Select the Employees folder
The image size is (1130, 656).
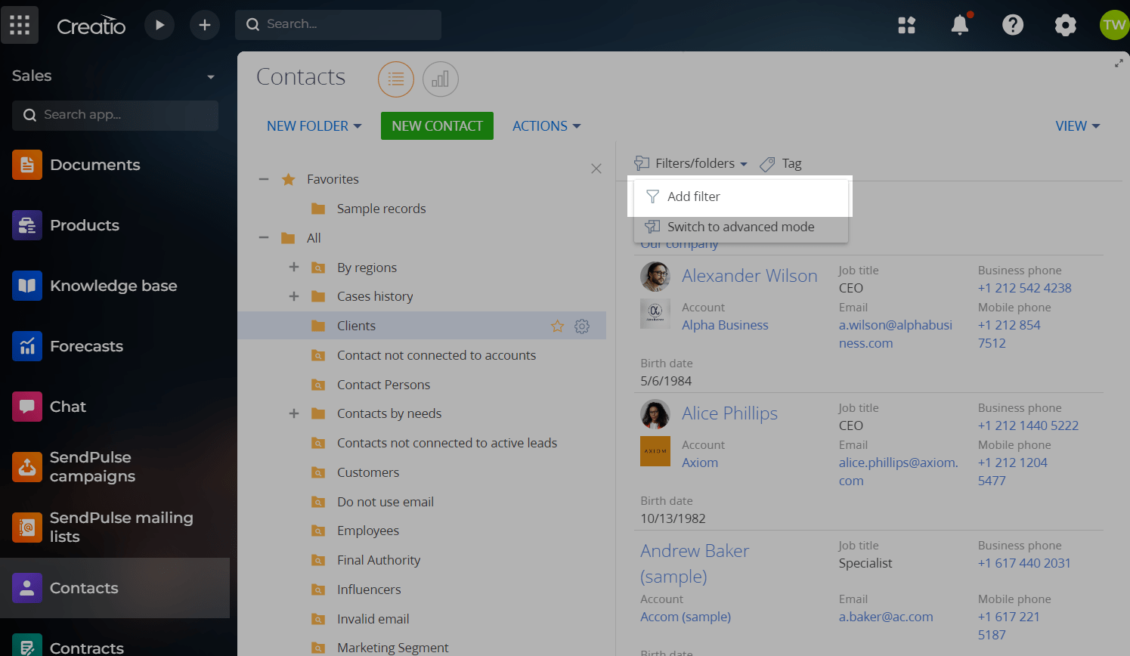pyautogui.click(x=368, y=531)
